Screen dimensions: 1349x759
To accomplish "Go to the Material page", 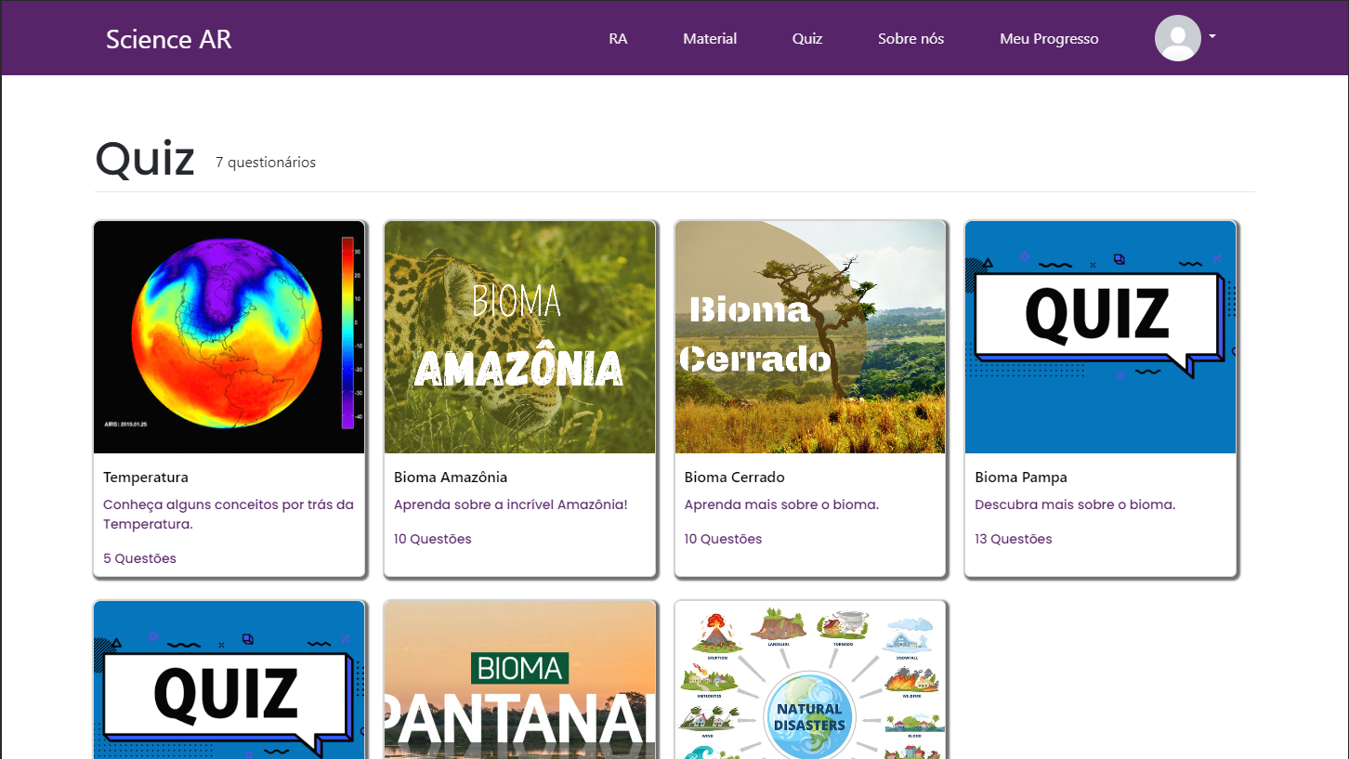I will click(x=710, y=39).
